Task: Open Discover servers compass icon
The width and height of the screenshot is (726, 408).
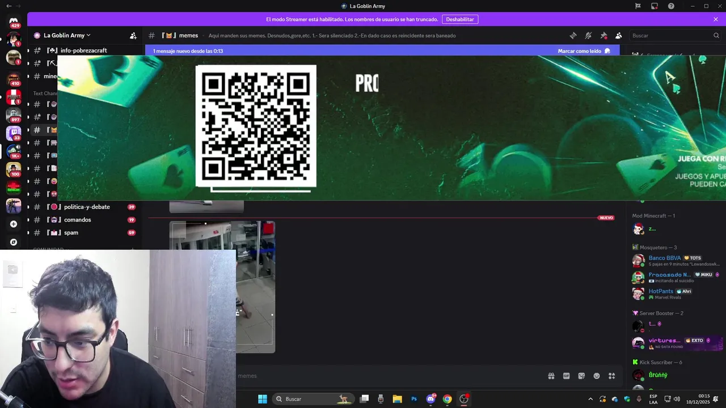Action: pos(14,242)
